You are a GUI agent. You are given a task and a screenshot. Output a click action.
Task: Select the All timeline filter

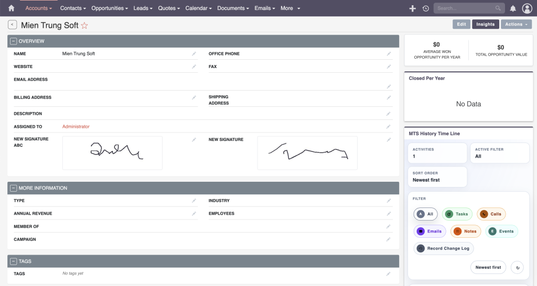[x=425, y=214]
